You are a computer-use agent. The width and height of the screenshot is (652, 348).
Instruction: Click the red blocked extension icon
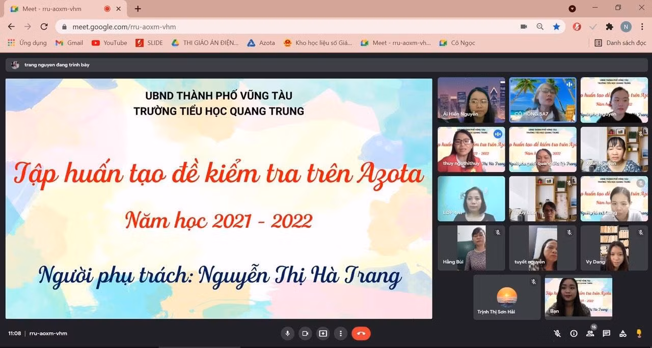[x=577, y=26]
